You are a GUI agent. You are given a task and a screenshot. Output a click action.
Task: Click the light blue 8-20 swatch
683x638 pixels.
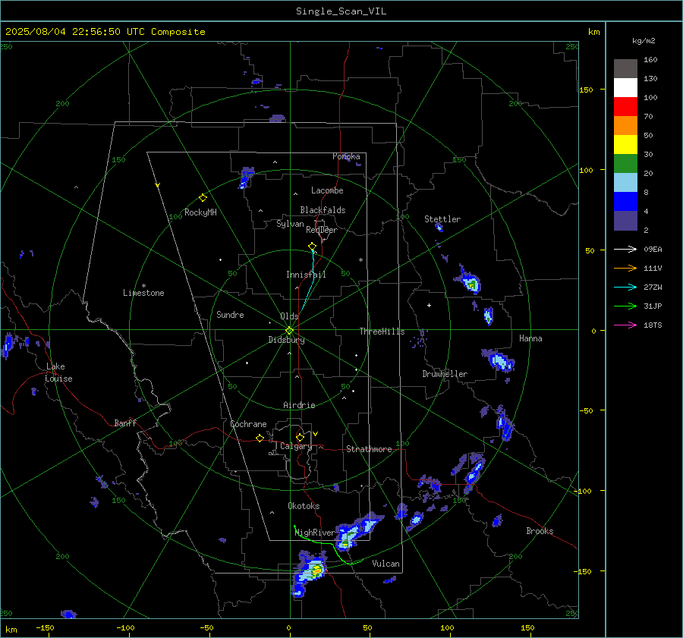(625, 183)
